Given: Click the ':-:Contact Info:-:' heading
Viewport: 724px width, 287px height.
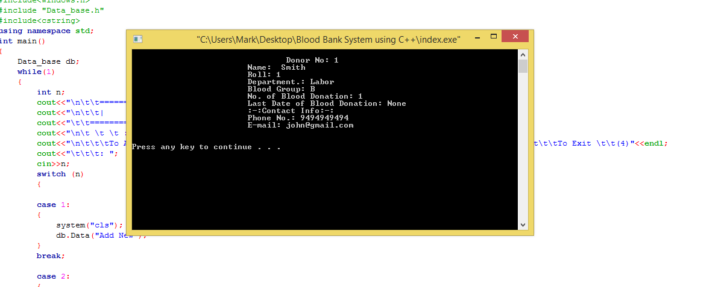Looking at the screenshot, I should click(291, 111).
